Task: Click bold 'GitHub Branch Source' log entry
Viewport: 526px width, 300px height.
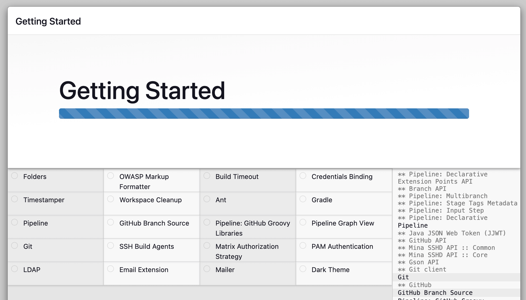Action: pyautogui.click(x=435, y=293)
